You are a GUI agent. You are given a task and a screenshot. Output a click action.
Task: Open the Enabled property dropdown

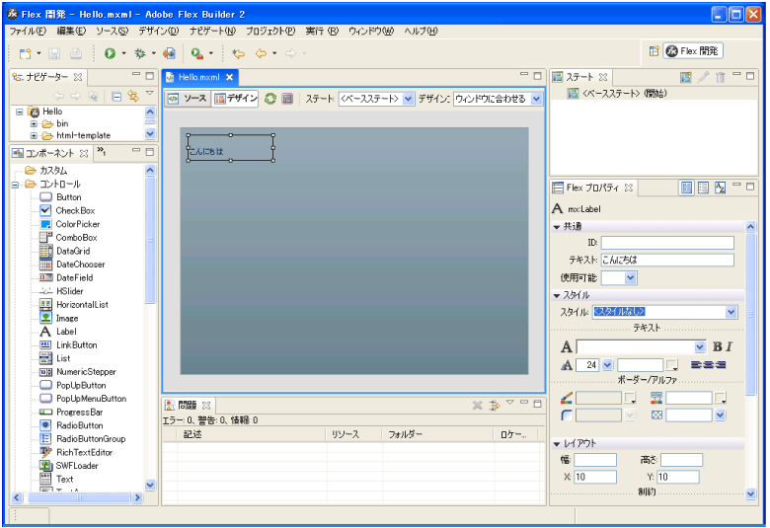point(631,278)
